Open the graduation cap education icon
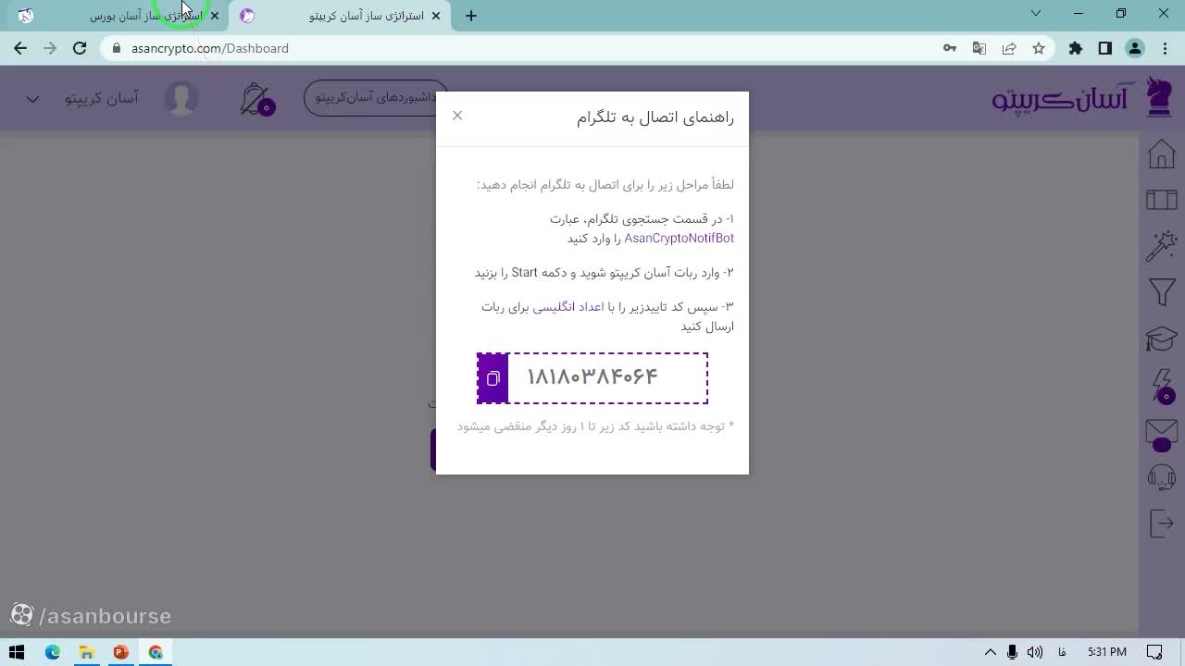The width and height of the screenshot is (1185, 666). [x=1161, y=339]
